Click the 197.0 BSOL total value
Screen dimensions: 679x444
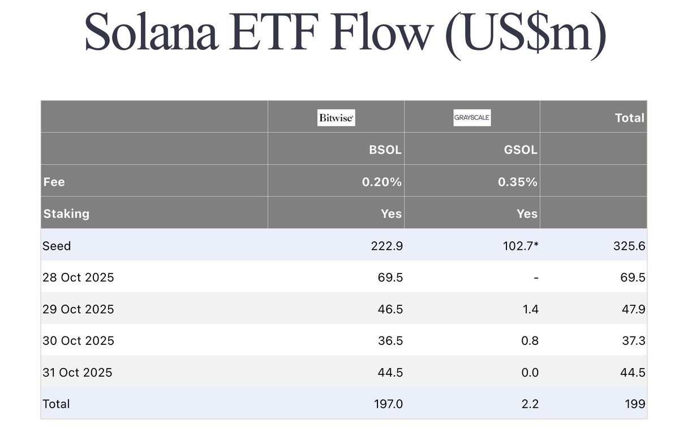coord(388,404)
